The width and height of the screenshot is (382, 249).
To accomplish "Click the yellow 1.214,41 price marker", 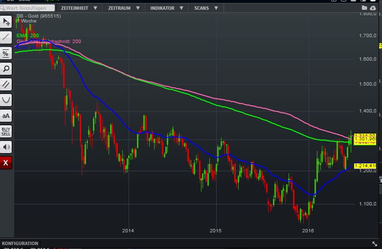I will (x=365, y=166).
